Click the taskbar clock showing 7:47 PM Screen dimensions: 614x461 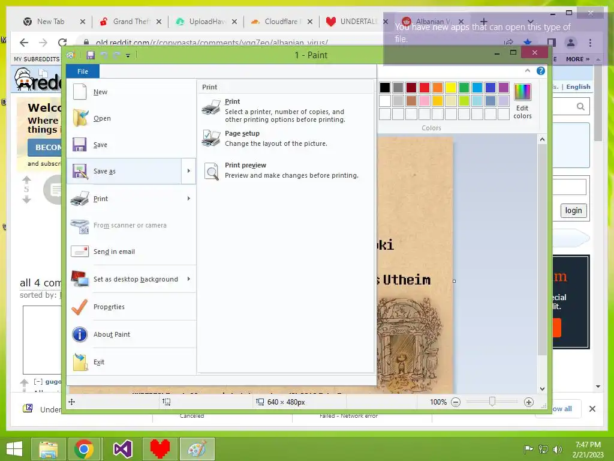click(x=588, y=450)
